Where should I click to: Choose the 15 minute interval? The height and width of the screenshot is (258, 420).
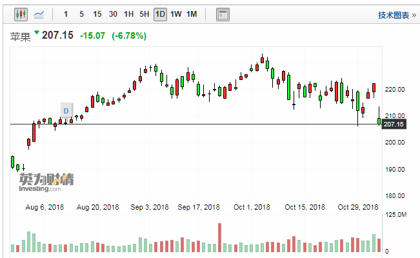point(97,14)
